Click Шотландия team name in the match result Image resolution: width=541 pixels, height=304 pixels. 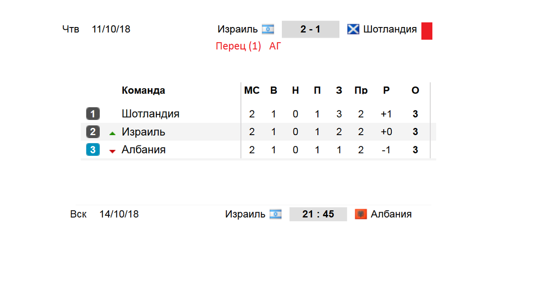(x=390, y=29)
